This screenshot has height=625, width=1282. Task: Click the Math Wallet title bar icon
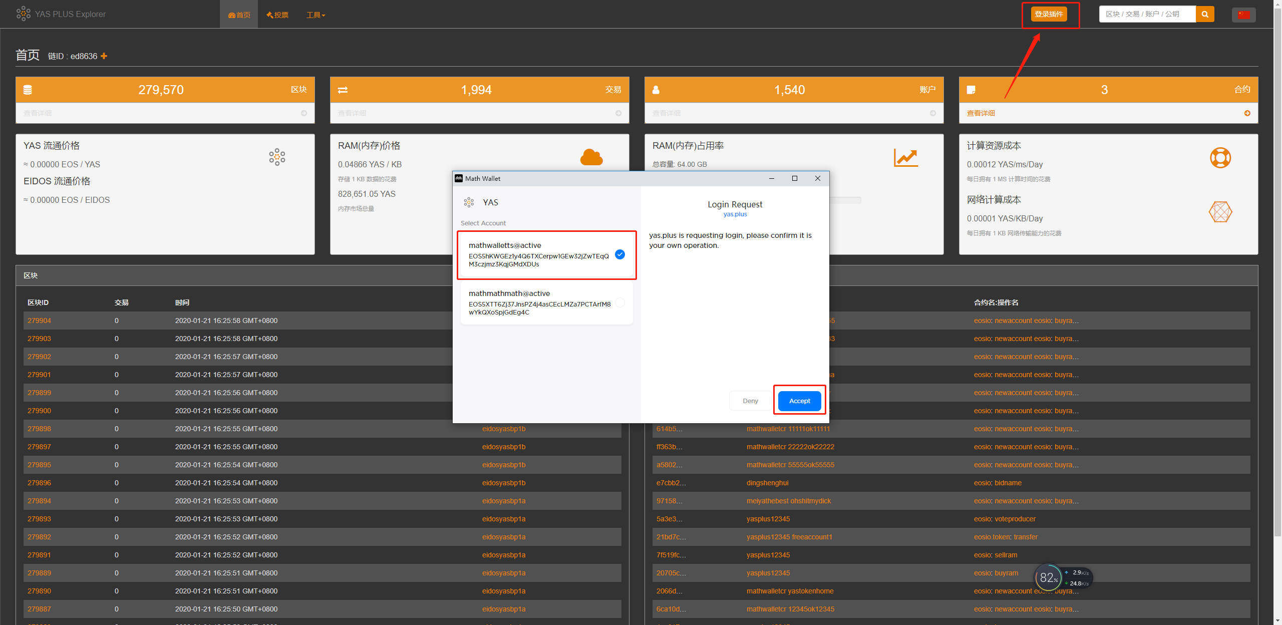[x=459, y=178]
